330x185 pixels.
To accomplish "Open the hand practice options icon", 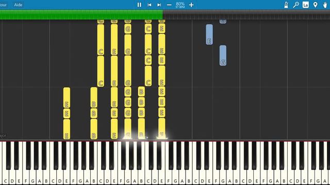I will pyautogui.click(x=325, y=5).
